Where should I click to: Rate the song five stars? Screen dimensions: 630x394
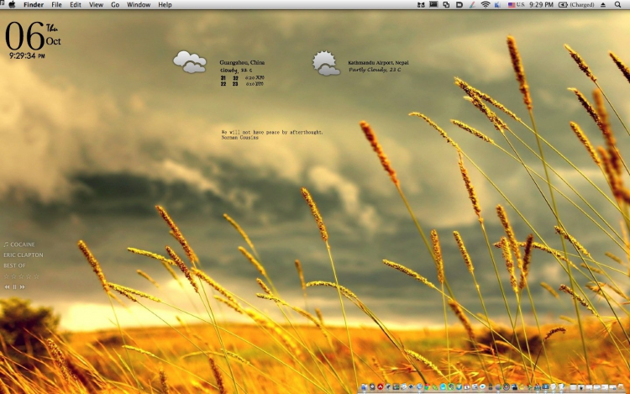coord(36,276)
